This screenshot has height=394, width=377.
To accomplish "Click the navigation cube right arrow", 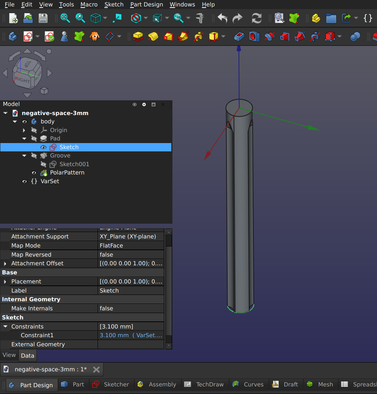I will click(x=50, y=73).
